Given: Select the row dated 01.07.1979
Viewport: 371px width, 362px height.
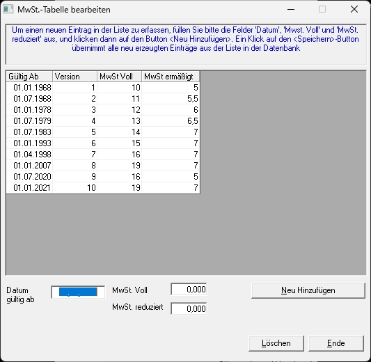Looking at the screenshot, I should (103, 121).
